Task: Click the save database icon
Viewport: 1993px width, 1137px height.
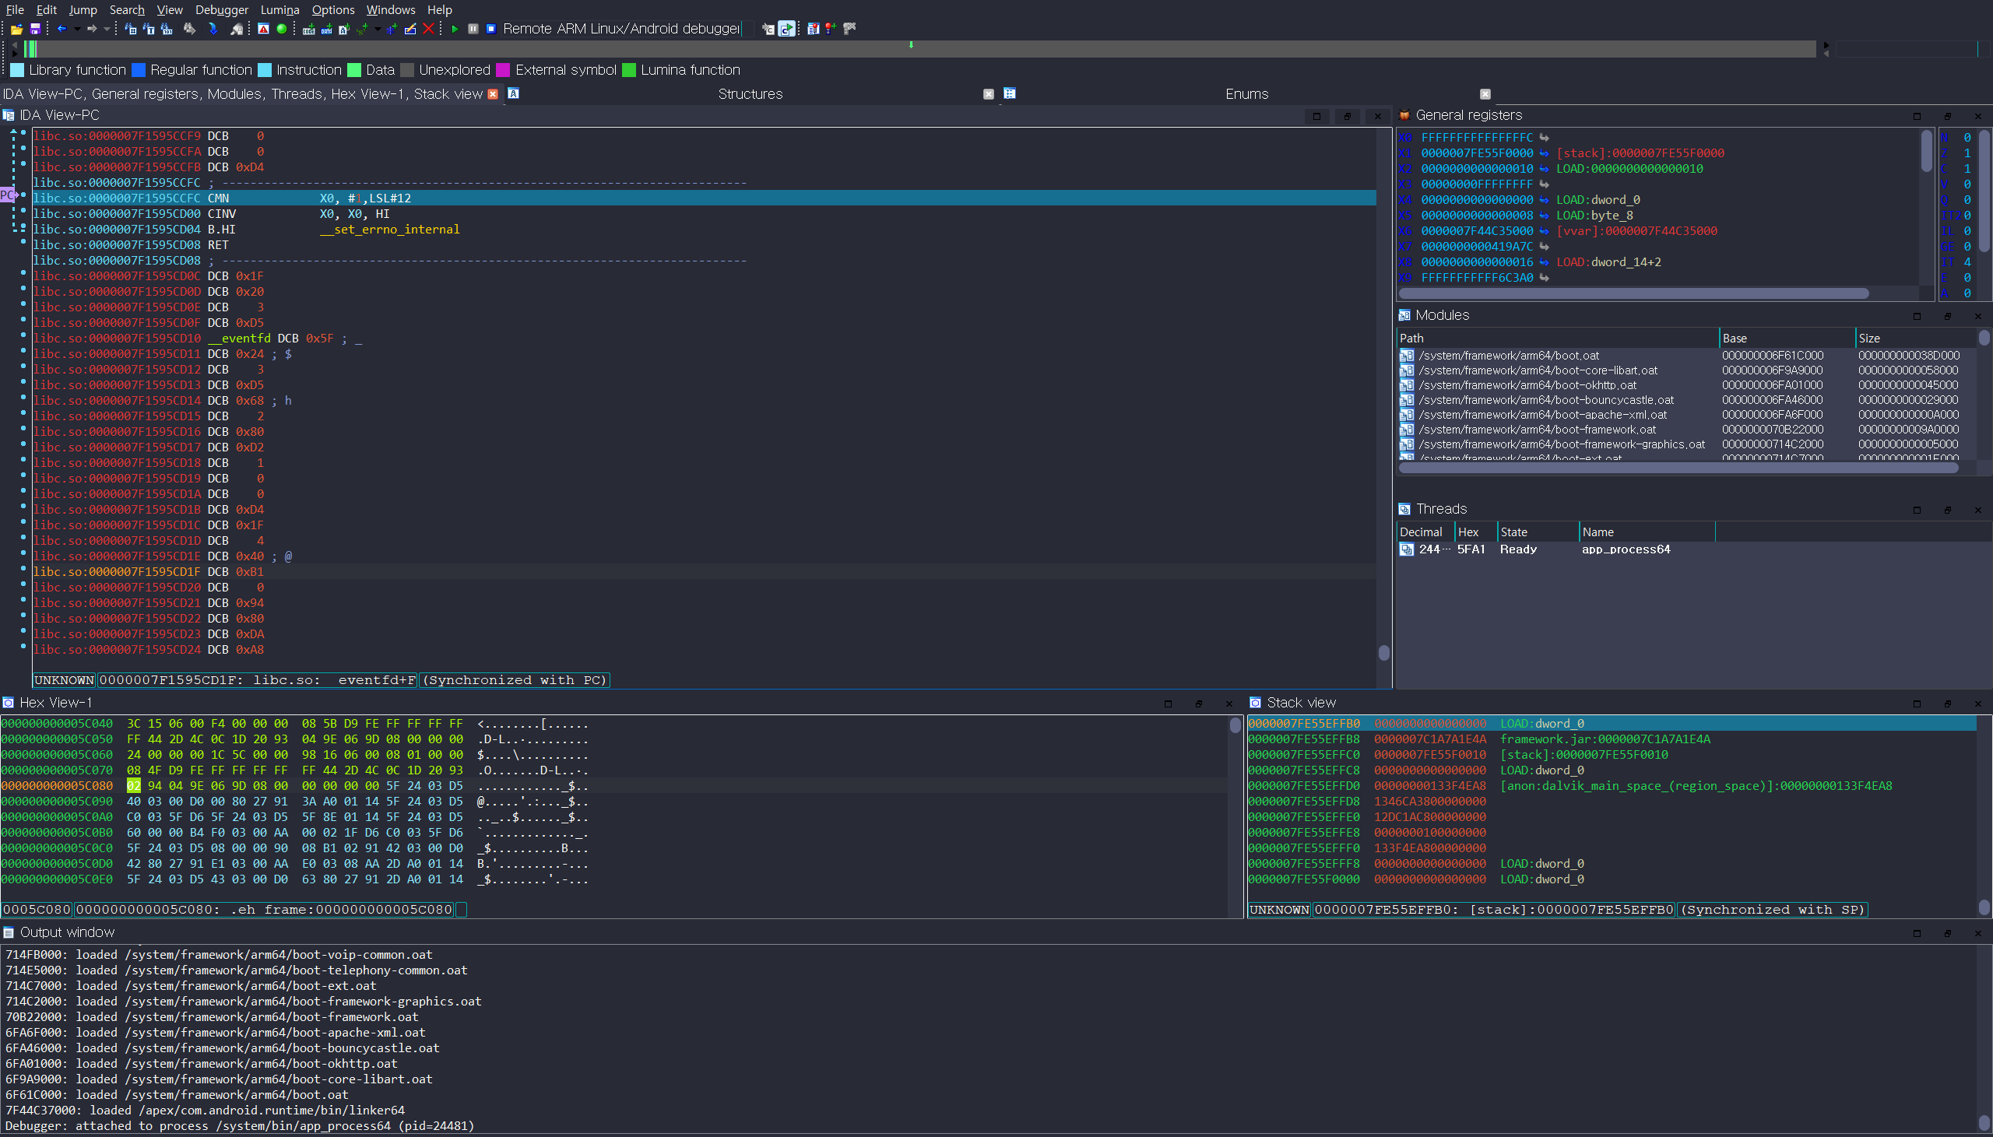Action: (35, 29)
